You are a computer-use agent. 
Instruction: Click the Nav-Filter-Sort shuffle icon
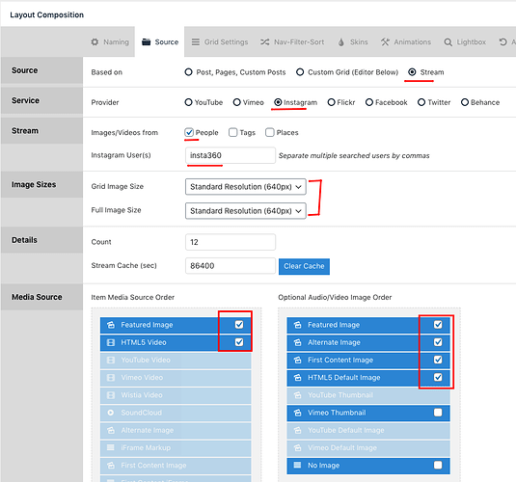point(265,42)
